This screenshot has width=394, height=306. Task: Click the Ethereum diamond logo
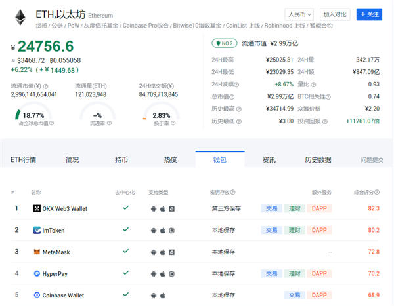[20, 17]
